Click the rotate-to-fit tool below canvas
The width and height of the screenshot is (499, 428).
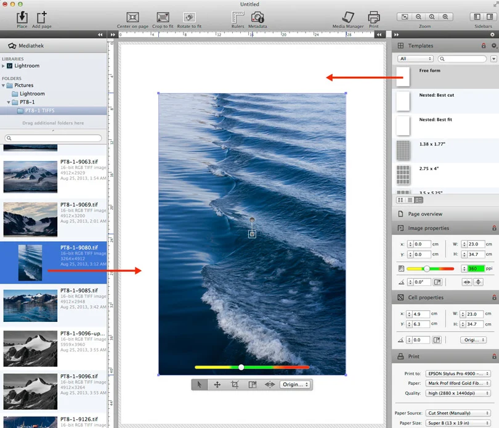(x=253, y=385)
